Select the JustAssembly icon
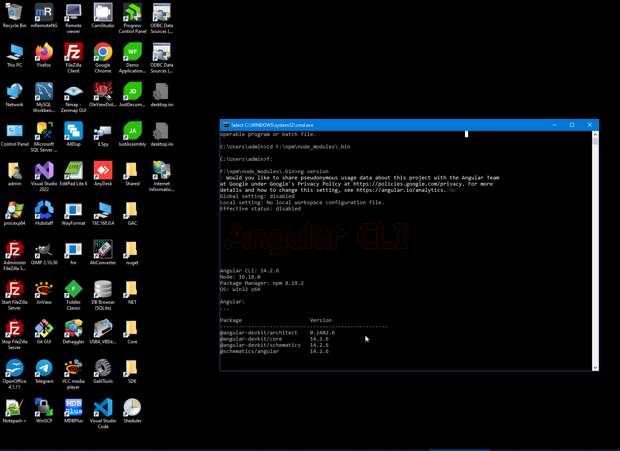620x451 pixels. pos(133,134)
